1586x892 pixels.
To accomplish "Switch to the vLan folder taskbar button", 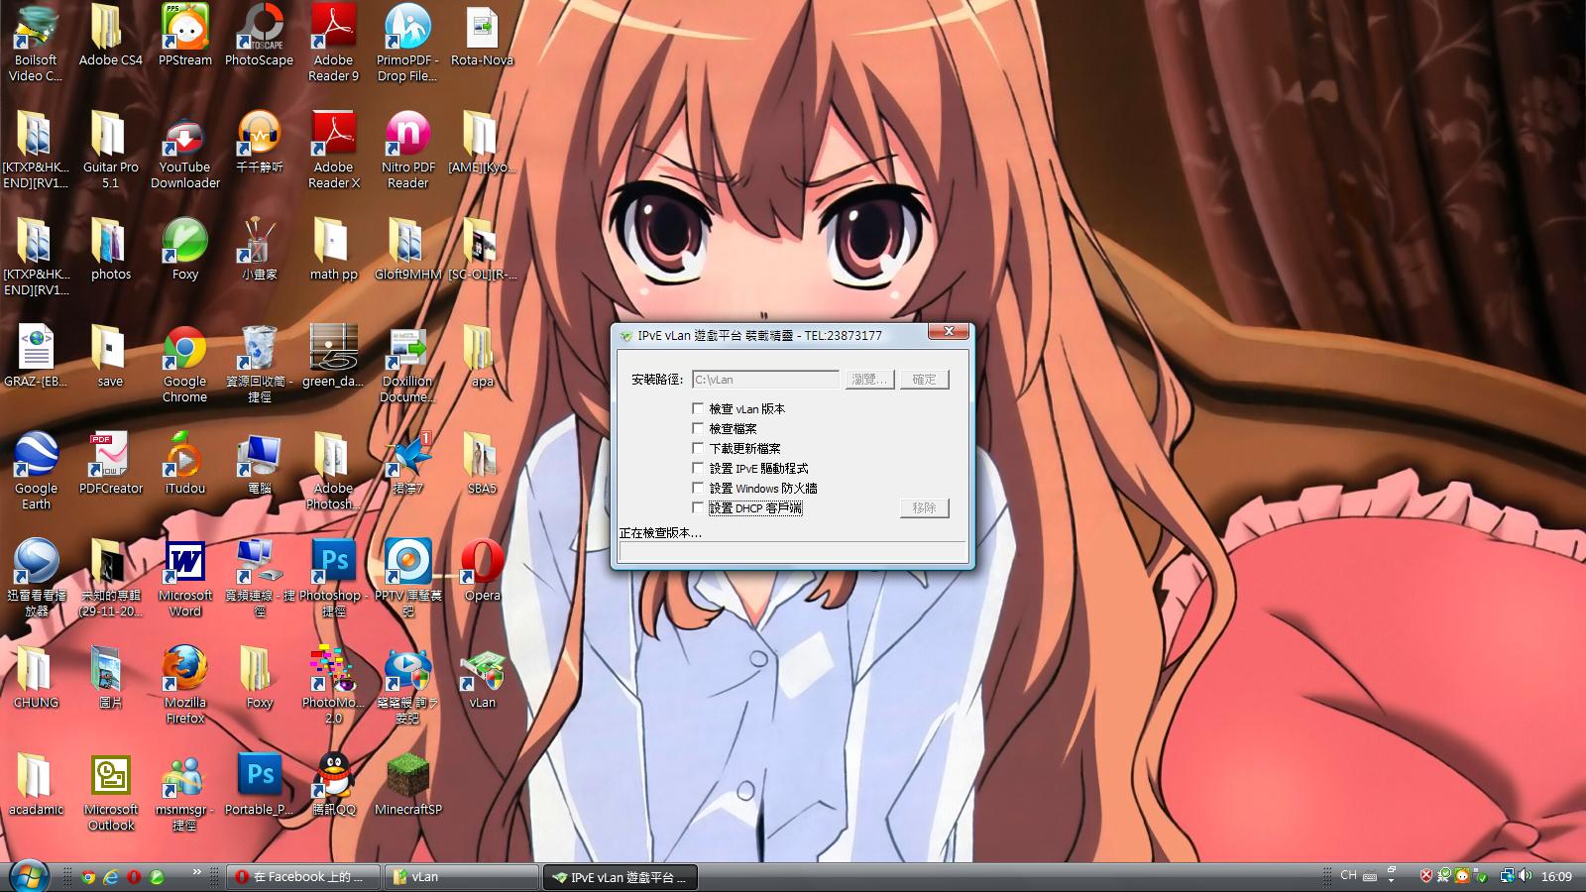I will [461, 877].
